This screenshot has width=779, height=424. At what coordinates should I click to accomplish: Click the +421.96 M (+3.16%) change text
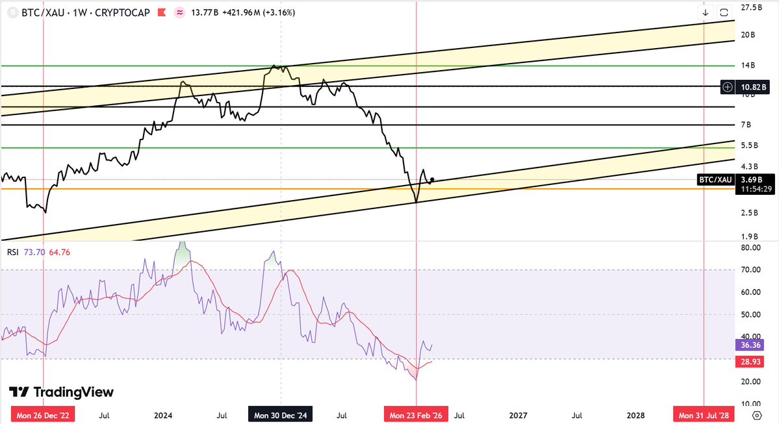258,12
